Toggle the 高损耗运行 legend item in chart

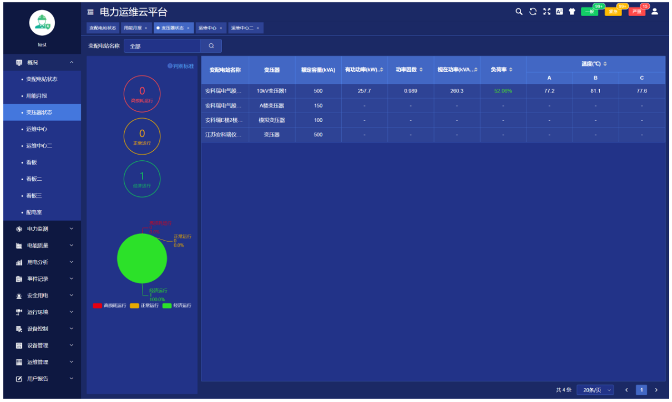[109, 306]
